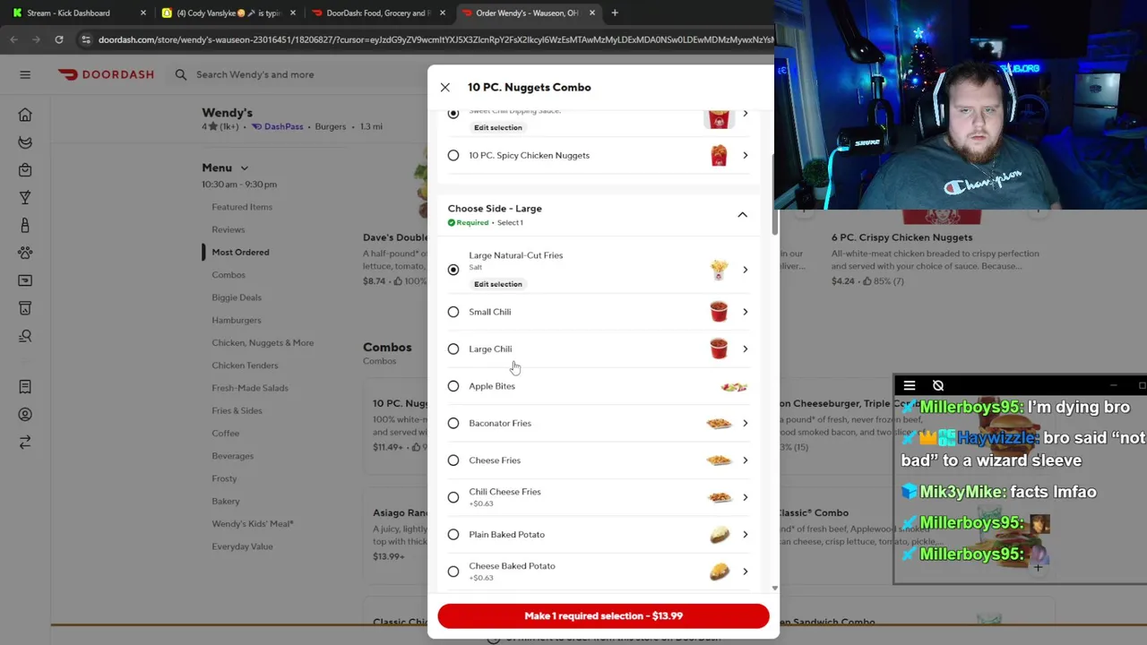Switch to Cody Vanslyke Snapchat tab

(x=229, y=13)
